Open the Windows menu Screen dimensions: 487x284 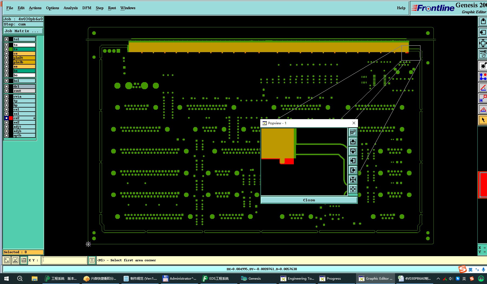tap(128, 8)
